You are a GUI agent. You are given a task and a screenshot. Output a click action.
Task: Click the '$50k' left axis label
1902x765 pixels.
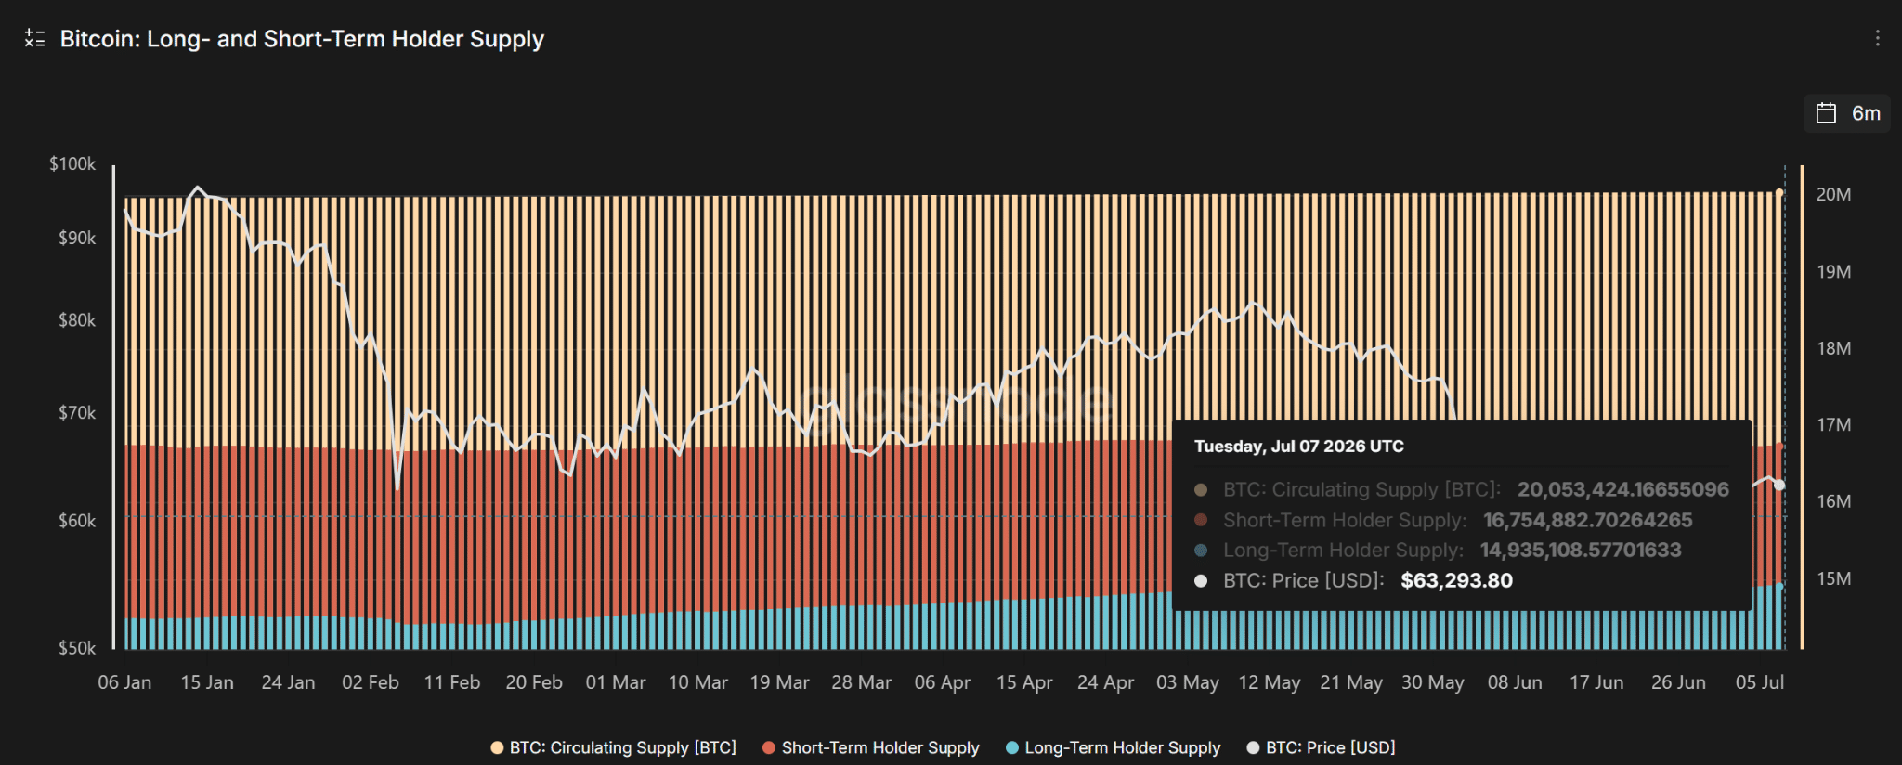coord(77,648)
